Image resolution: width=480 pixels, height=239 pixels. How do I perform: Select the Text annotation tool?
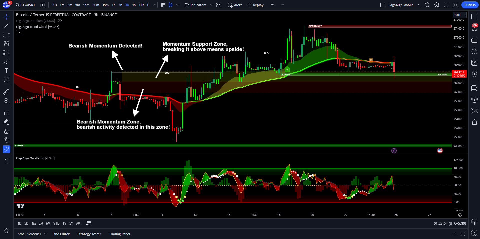(6, 71)
